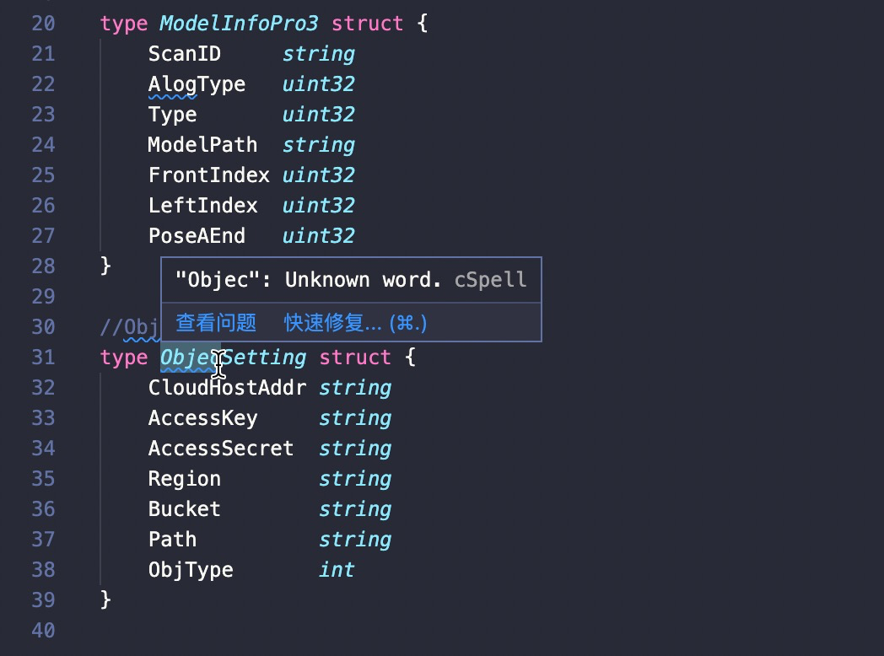
Task: Click empty line 40
Action: point(451,630)
